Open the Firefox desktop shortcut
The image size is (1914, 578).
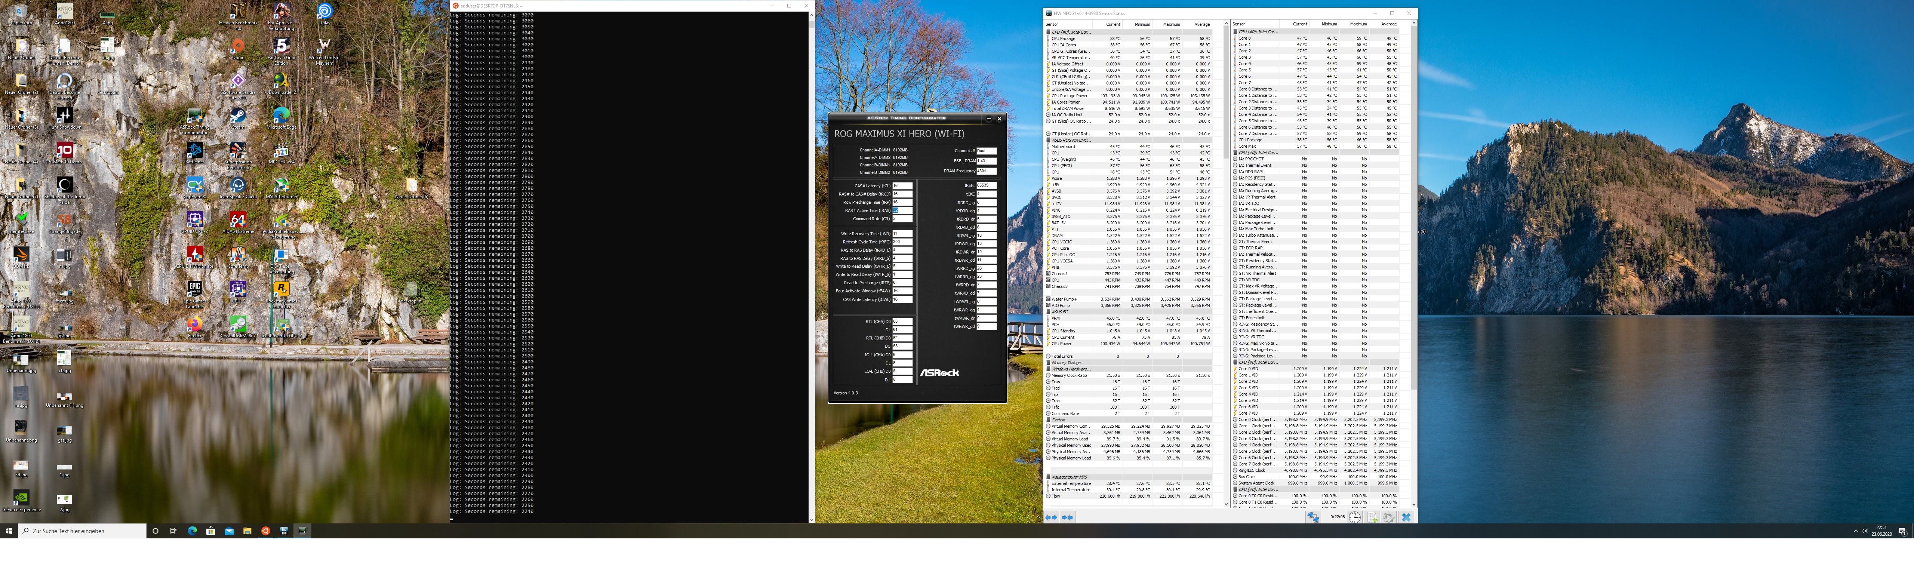195,328
